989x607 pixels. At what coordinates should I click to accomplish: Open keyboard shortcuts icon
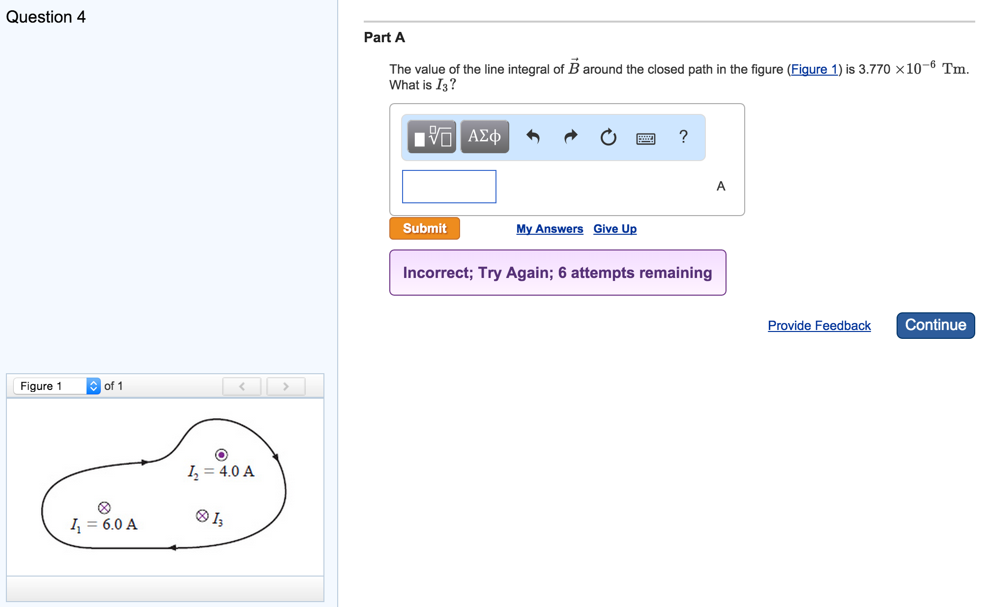coord(645,139)
